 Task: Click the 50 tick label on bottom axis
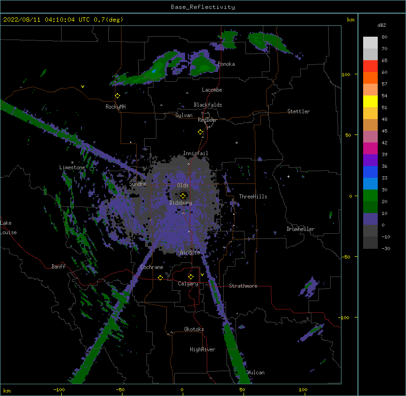click(242, 389)
